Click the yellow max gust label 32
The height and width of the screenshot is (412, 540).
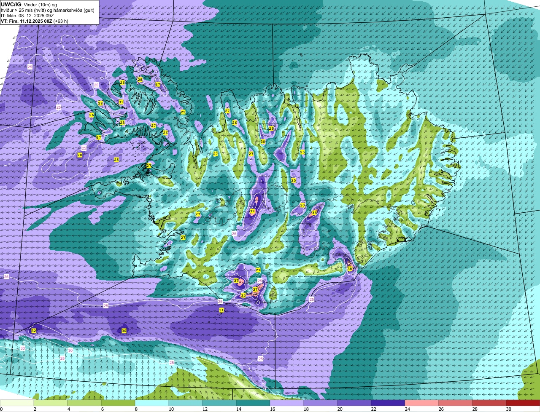(34, 331)
